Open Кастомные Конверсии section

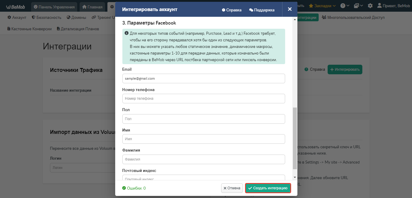pos(29,29)
